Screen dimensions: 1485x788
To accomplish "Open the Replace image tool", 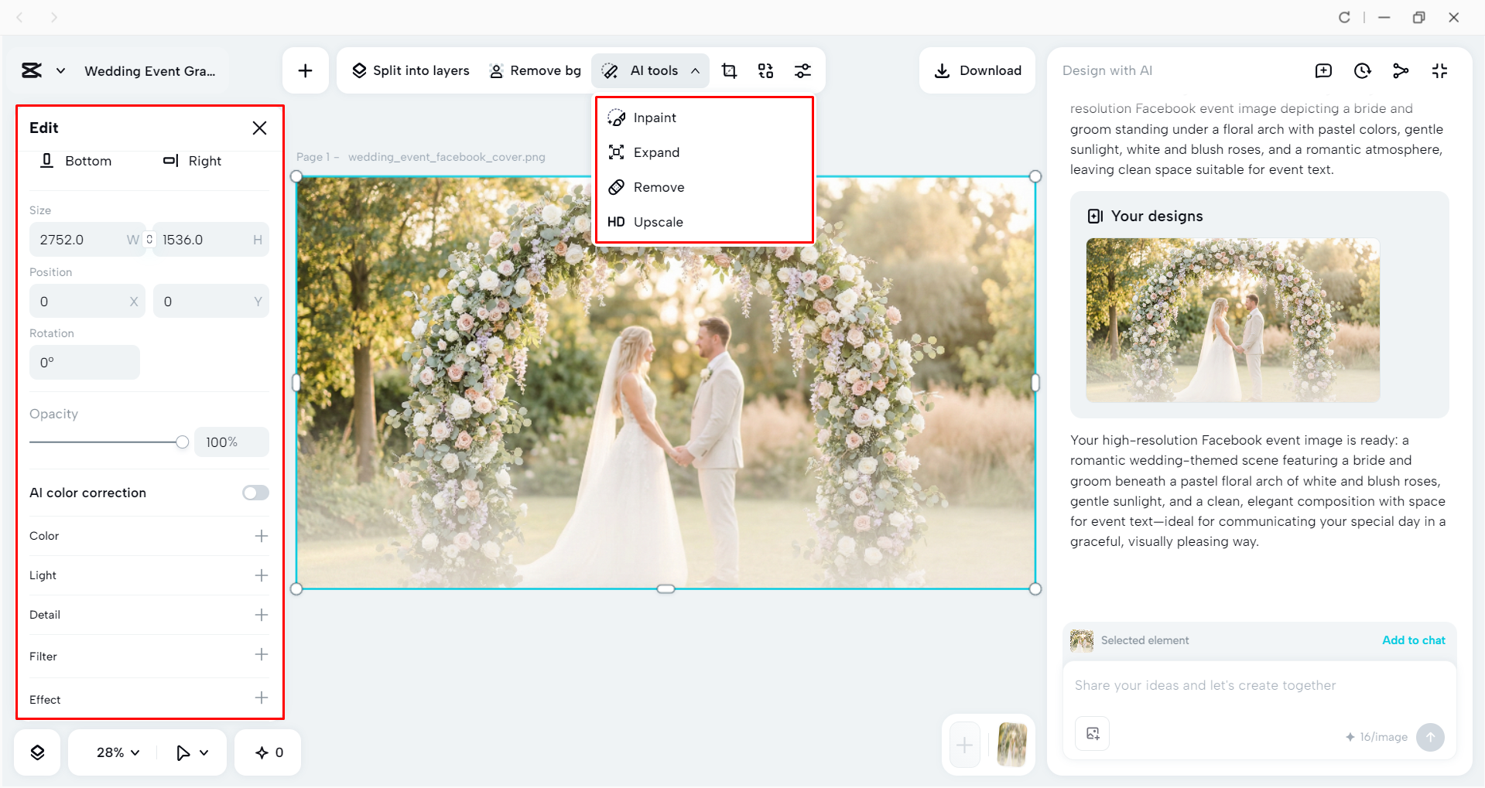I will tap(765, 70).
